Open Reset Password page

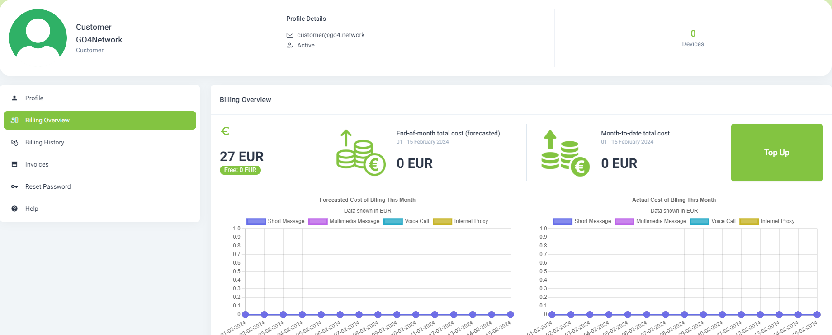pos(100,186)
